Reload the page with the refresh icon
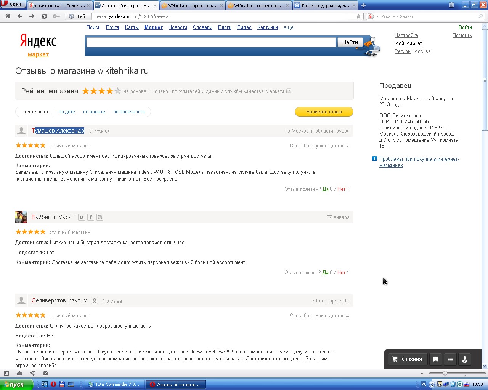The width and height of the screenshot is (488, 390). (x=44, y=16)
